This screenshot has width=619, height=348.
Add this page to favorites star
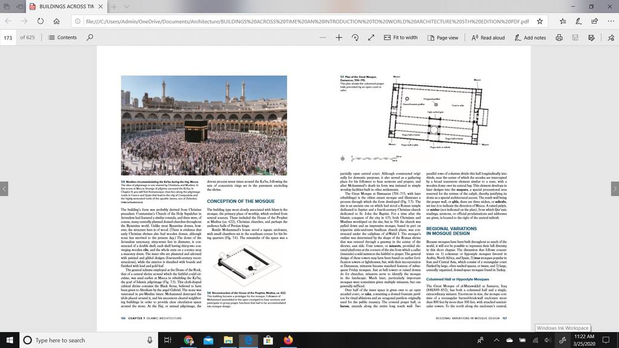point(540,21)
